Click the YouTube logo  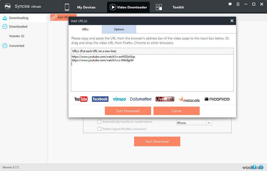pos(81,99)
